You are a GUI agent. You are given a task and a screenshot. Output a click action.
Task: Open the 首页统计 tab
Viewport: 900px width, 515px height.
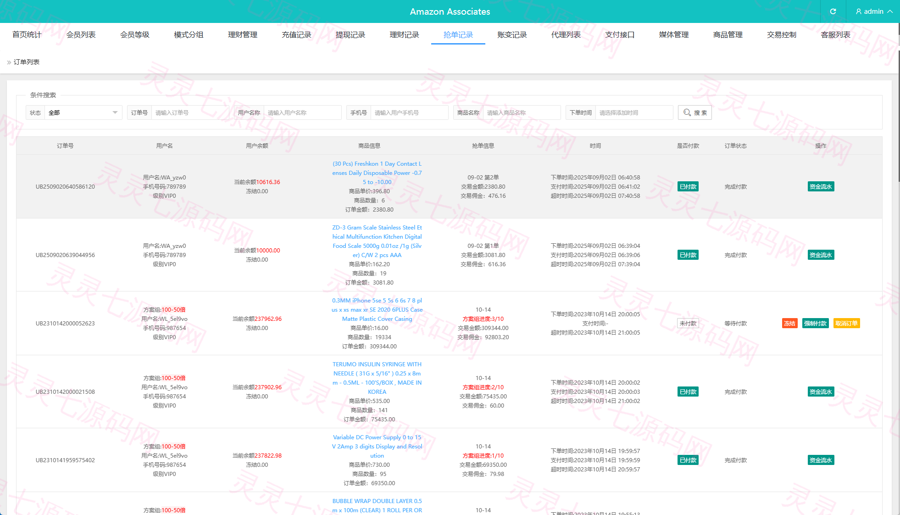tap(27, 35)
